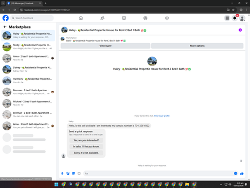Click Haley's message with contact number
The height and width of the screenshot is (188, 250).
pyautogui.click(x=109, y=126)
